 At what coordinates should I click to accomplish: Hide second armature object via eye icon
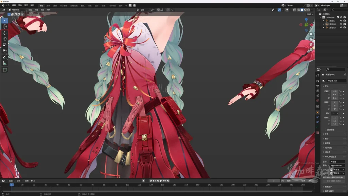coord(341,24)
